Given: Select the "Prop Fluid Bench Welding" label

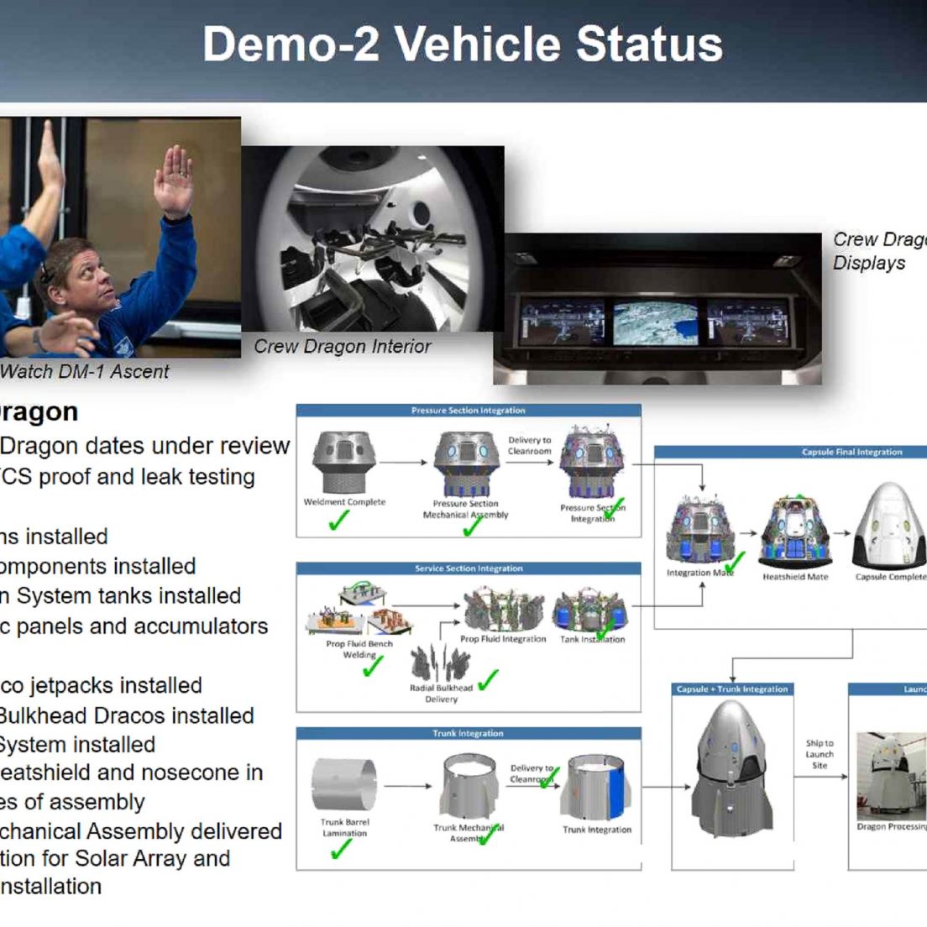Looking at the screenshot, I should 359,649.
